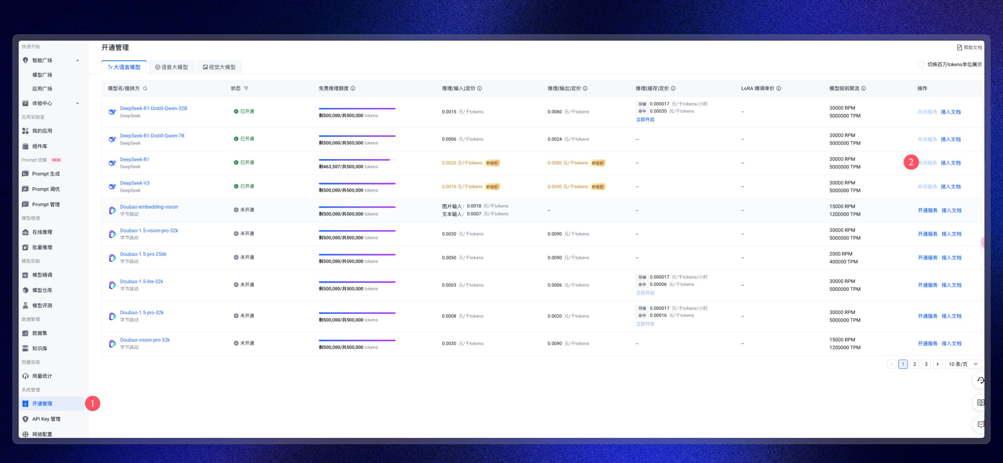
Task: Switch to 语音大模型 tab
Action: [171, 67]
